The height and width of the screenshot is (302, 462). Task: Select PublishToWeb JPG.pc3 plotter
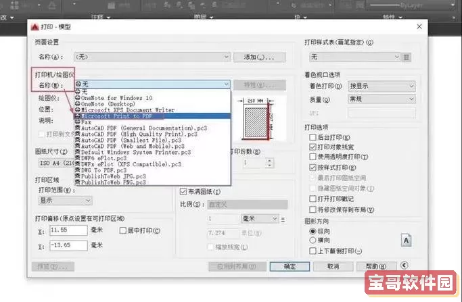152,176
